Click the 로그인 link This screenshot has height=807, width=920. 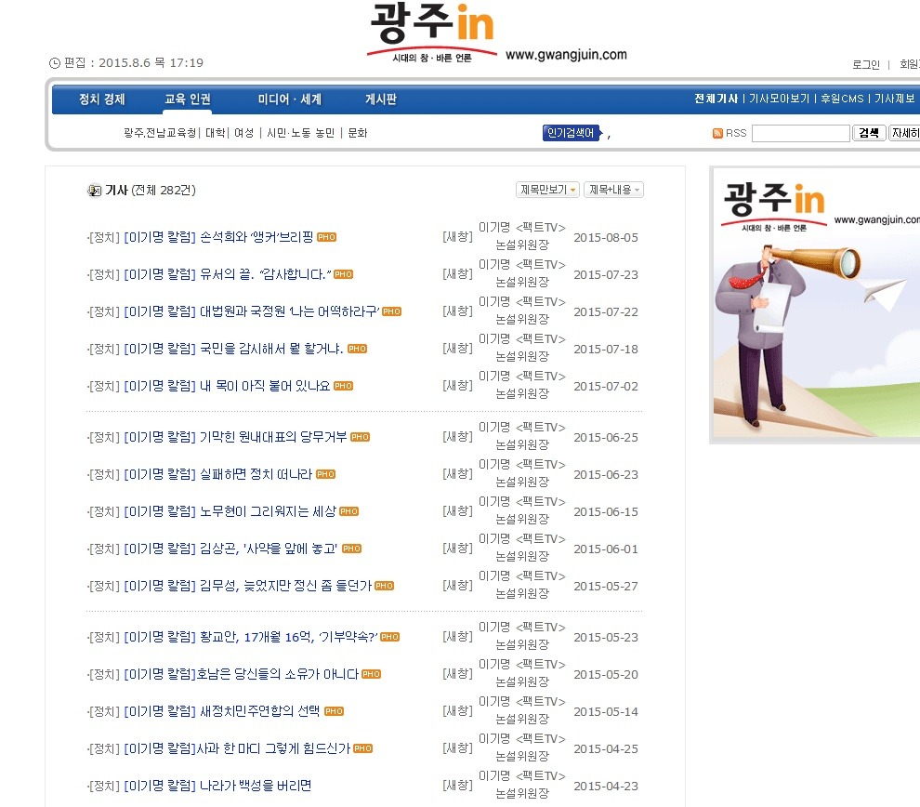(x=865, y=64)
